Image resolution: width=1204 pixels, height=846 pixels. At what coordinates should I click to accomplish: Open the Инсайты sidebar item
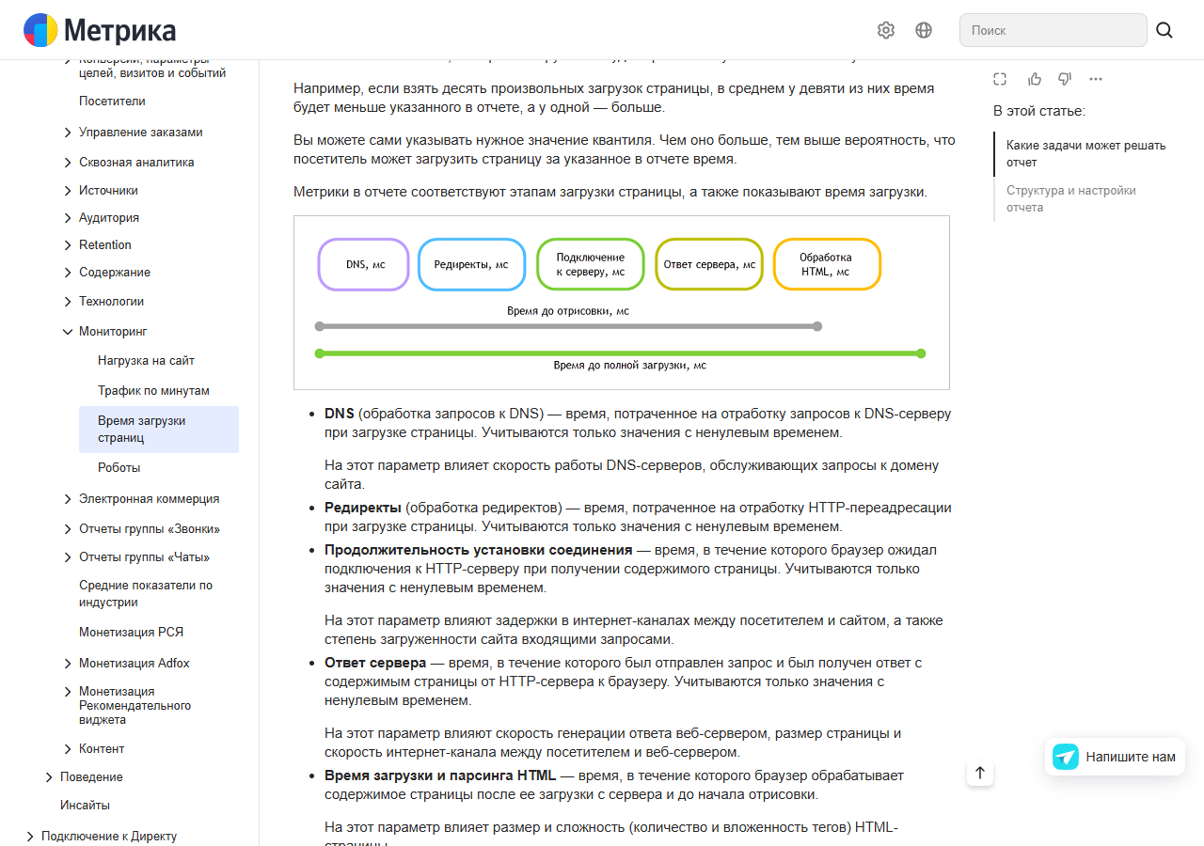(x=85, y=806)
